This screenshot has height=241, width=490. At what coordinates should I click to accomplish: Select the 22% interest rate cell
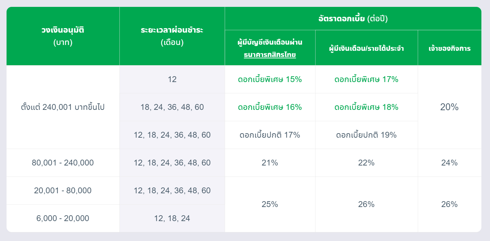(x=366, y=163)
